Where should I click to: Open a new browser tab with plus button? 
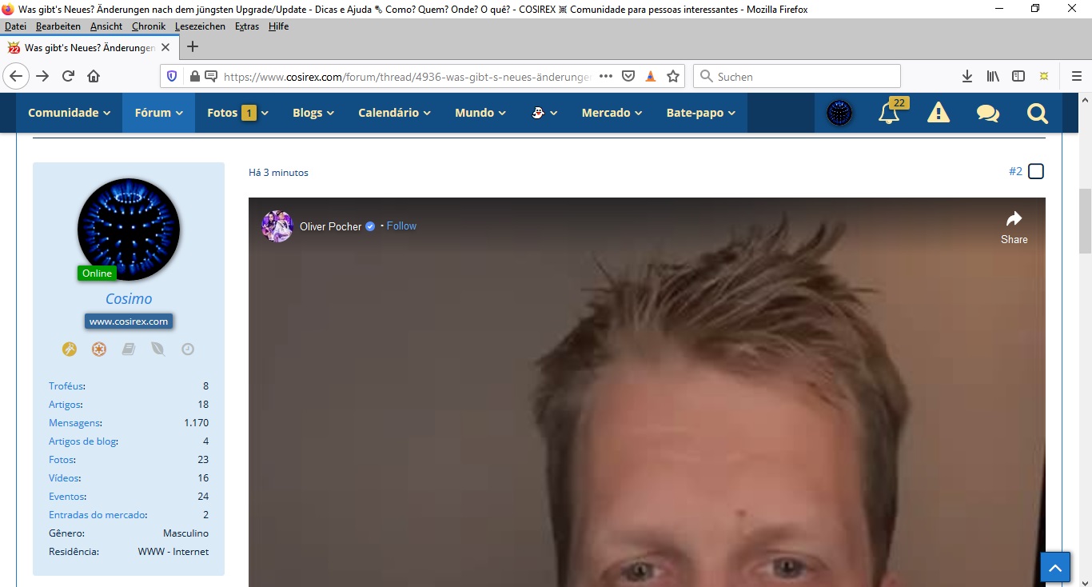click(193, 46)
